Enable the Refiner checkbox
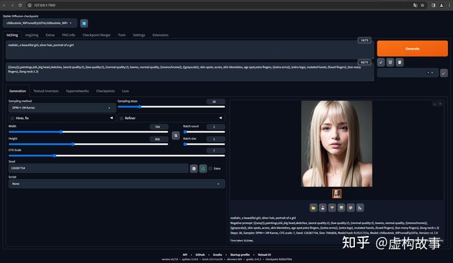453x263 pixels. 122,118
